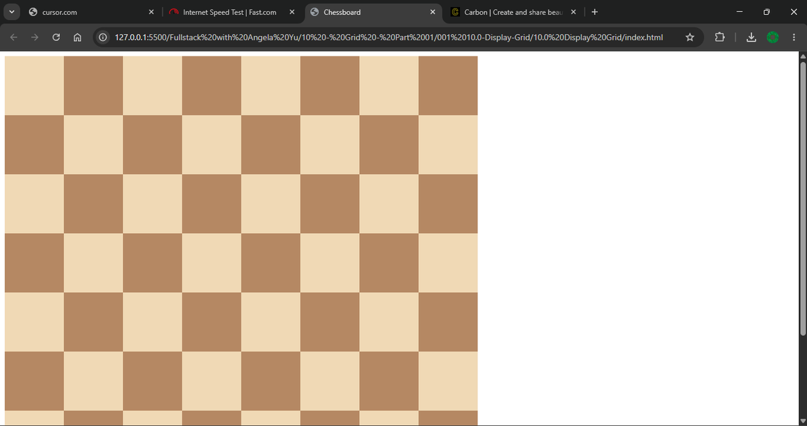Close the Carbon tab
807x426 pixels.
click(574, 12)
